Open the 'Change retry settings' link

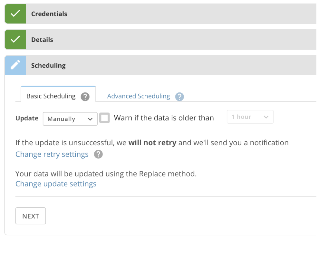tap(52, 155)
